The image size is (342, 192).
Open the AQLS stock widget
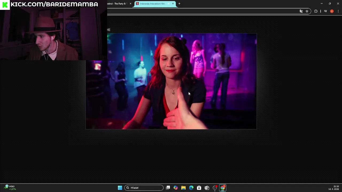(11, 188)
